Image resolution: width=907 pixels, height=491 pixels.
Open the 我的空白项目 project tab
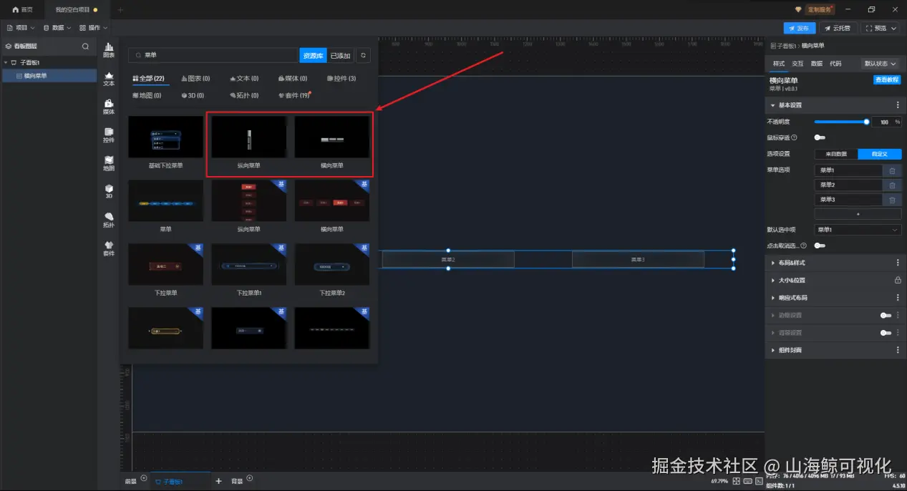coord(77,9)
